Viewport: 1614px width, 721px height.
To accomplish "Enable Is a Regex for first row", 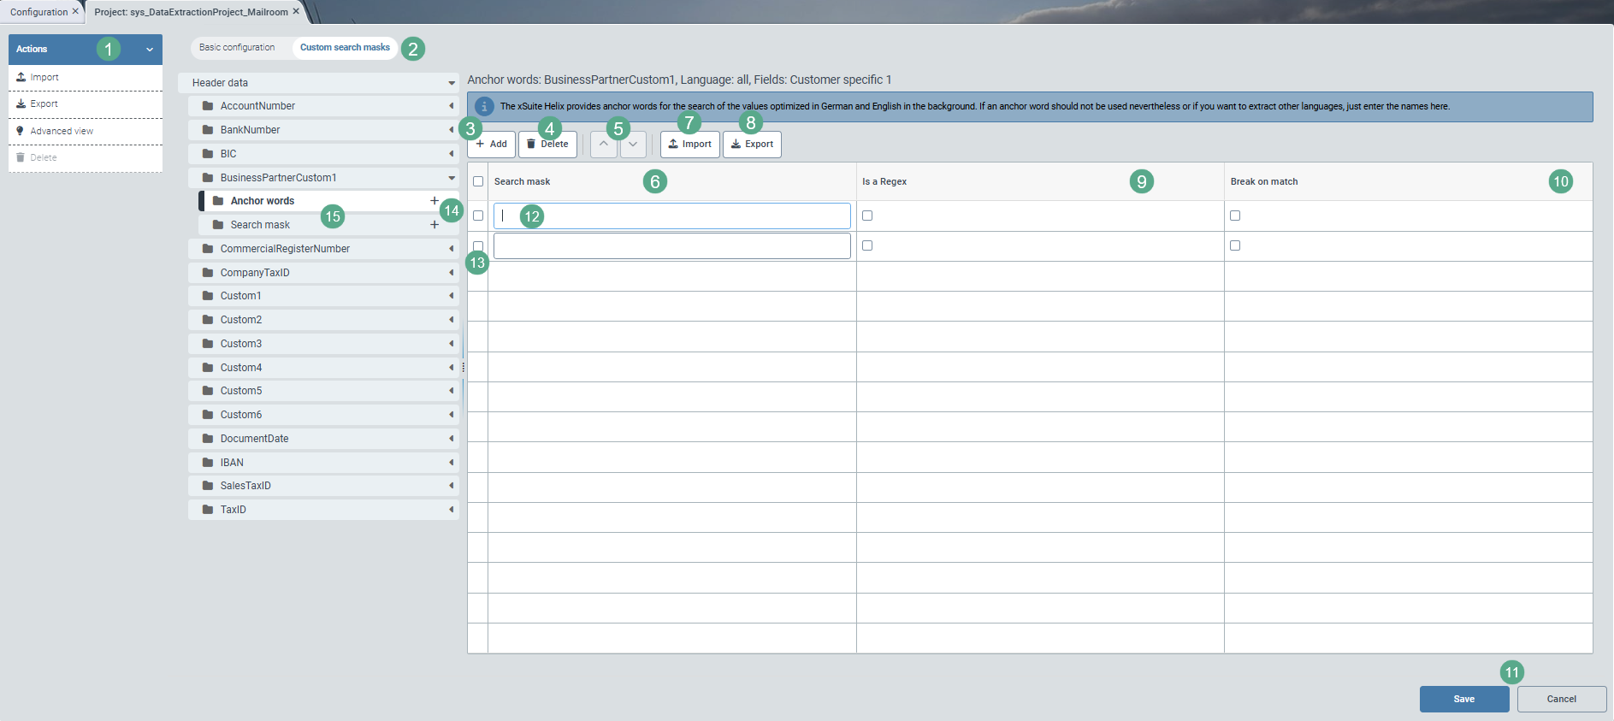I will click(867, 216).
